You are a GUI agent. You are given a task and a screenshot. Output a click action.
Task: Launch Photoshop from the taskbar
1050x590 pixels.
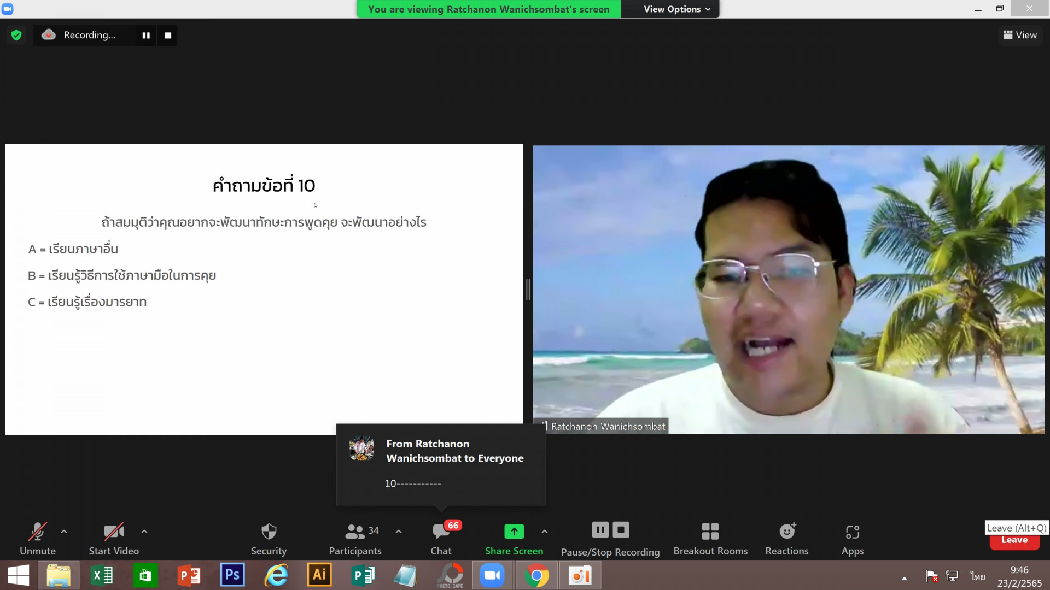click(x=232, y=575)
